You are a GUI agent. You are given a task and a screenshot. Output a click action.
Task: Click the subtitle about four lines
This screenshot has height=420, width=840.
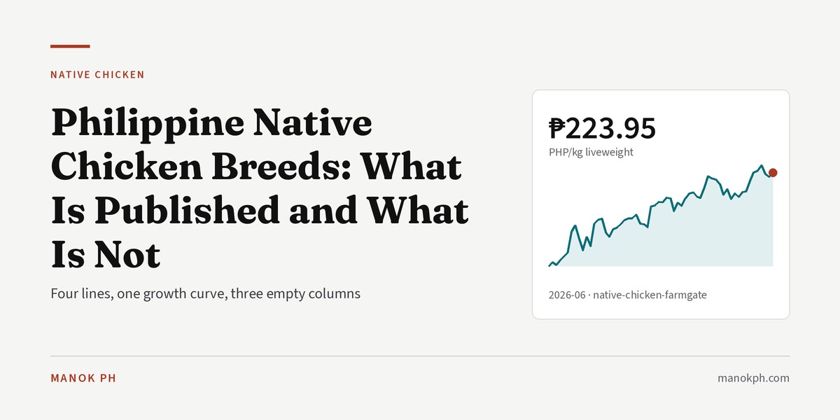point(205,294)
